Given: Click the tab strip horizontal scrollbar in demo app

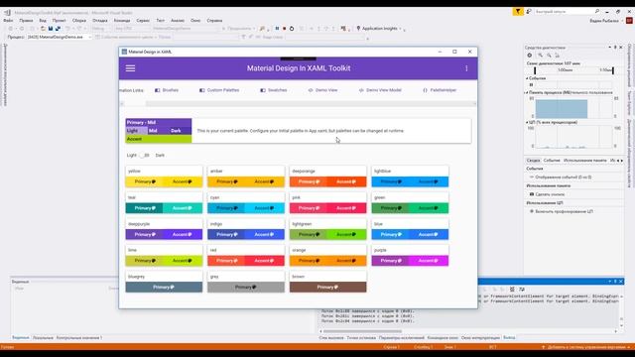Looking at the screenshot, I should (x=298, y=104).
